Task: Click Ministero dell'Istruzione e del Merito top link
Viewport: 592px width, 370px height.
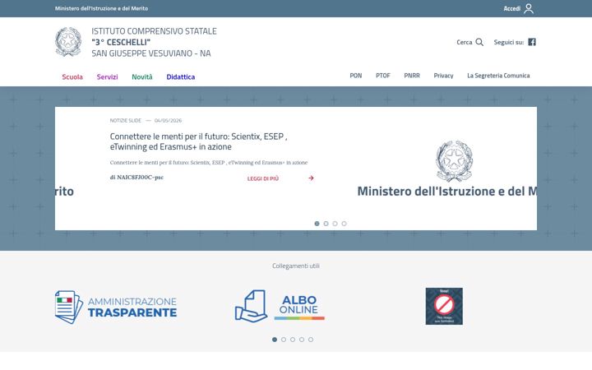Action: (101, 8)
